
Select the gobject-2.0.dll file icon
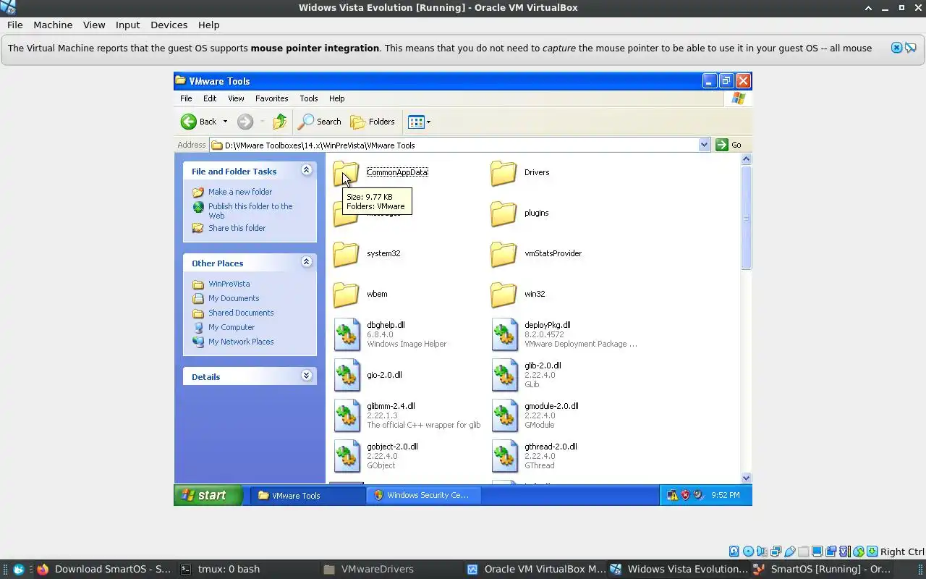347,457
